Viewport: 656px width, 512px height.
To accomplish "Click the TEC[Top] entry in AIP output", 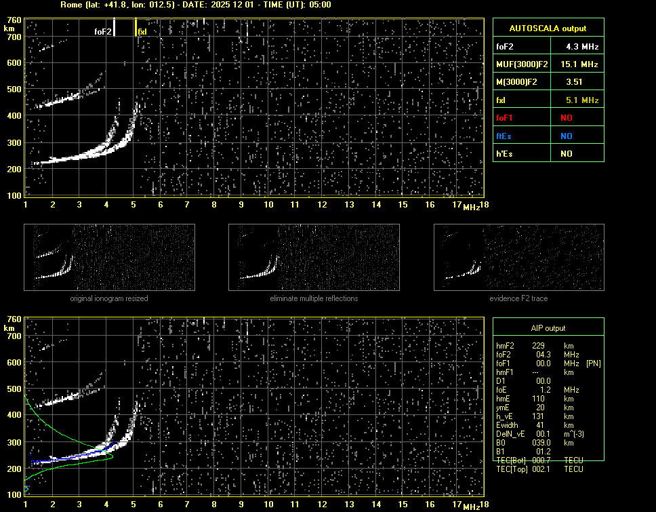I will 539,469.
